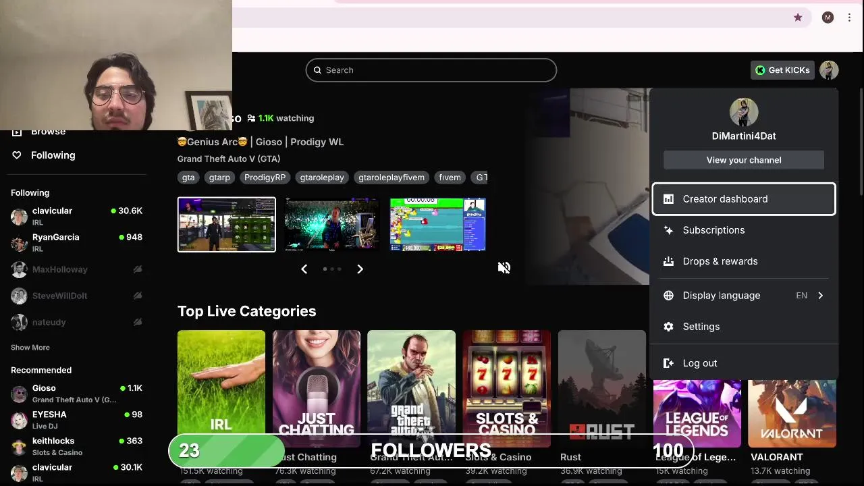The height and width of the screenshot is (486, 864).
Task: Click fivem tag chip
Action: pos(450,178)
